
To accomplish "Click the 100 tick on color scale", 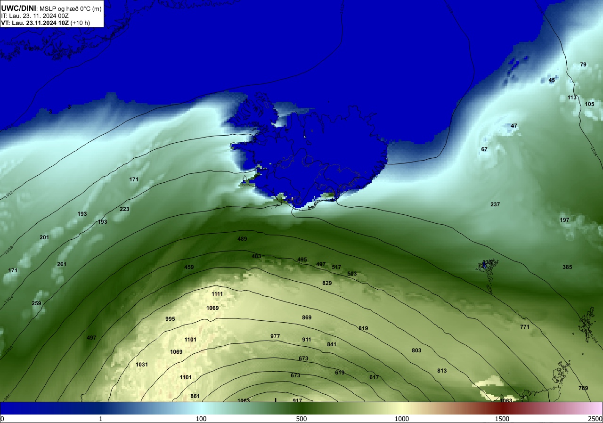I will [201, 419].
